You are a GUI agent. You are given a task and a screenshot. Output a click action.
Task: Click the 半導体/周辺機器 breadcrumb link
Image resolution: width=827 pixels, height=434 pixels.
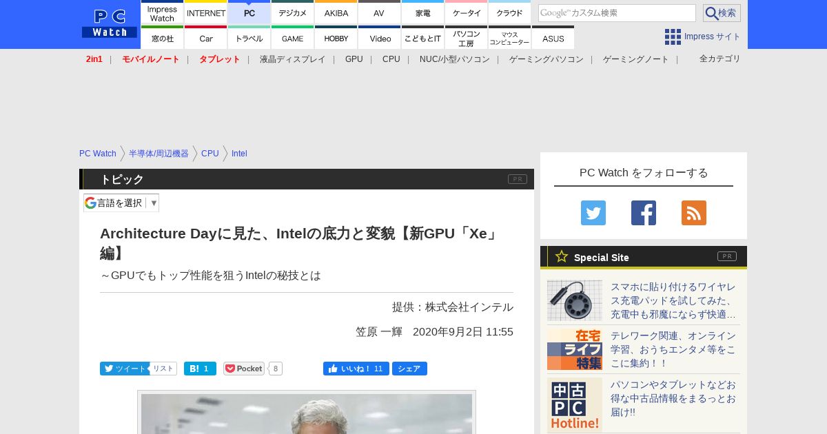point(159,154)
